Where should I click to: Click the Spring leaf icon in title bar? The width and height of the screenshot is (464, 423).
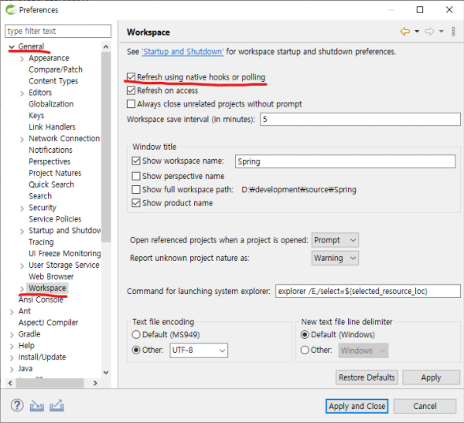pos(11,10)
